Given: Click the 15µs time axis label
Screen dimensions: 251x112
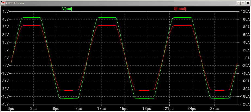Looking at the screenshot, I should click(124, 109).
